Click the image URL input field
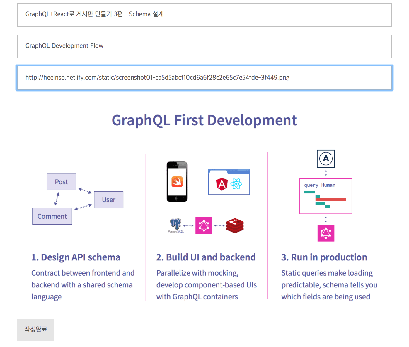409x347 pixels. 204,78
